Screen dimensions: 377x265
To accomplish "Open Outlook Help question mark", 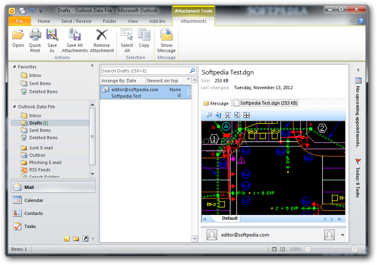I will [361, 21].
